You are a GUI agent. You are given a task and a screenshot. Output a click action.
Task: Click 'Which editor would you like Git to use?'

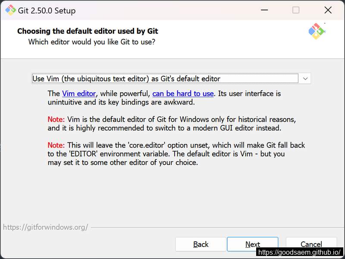coord(92,42)
